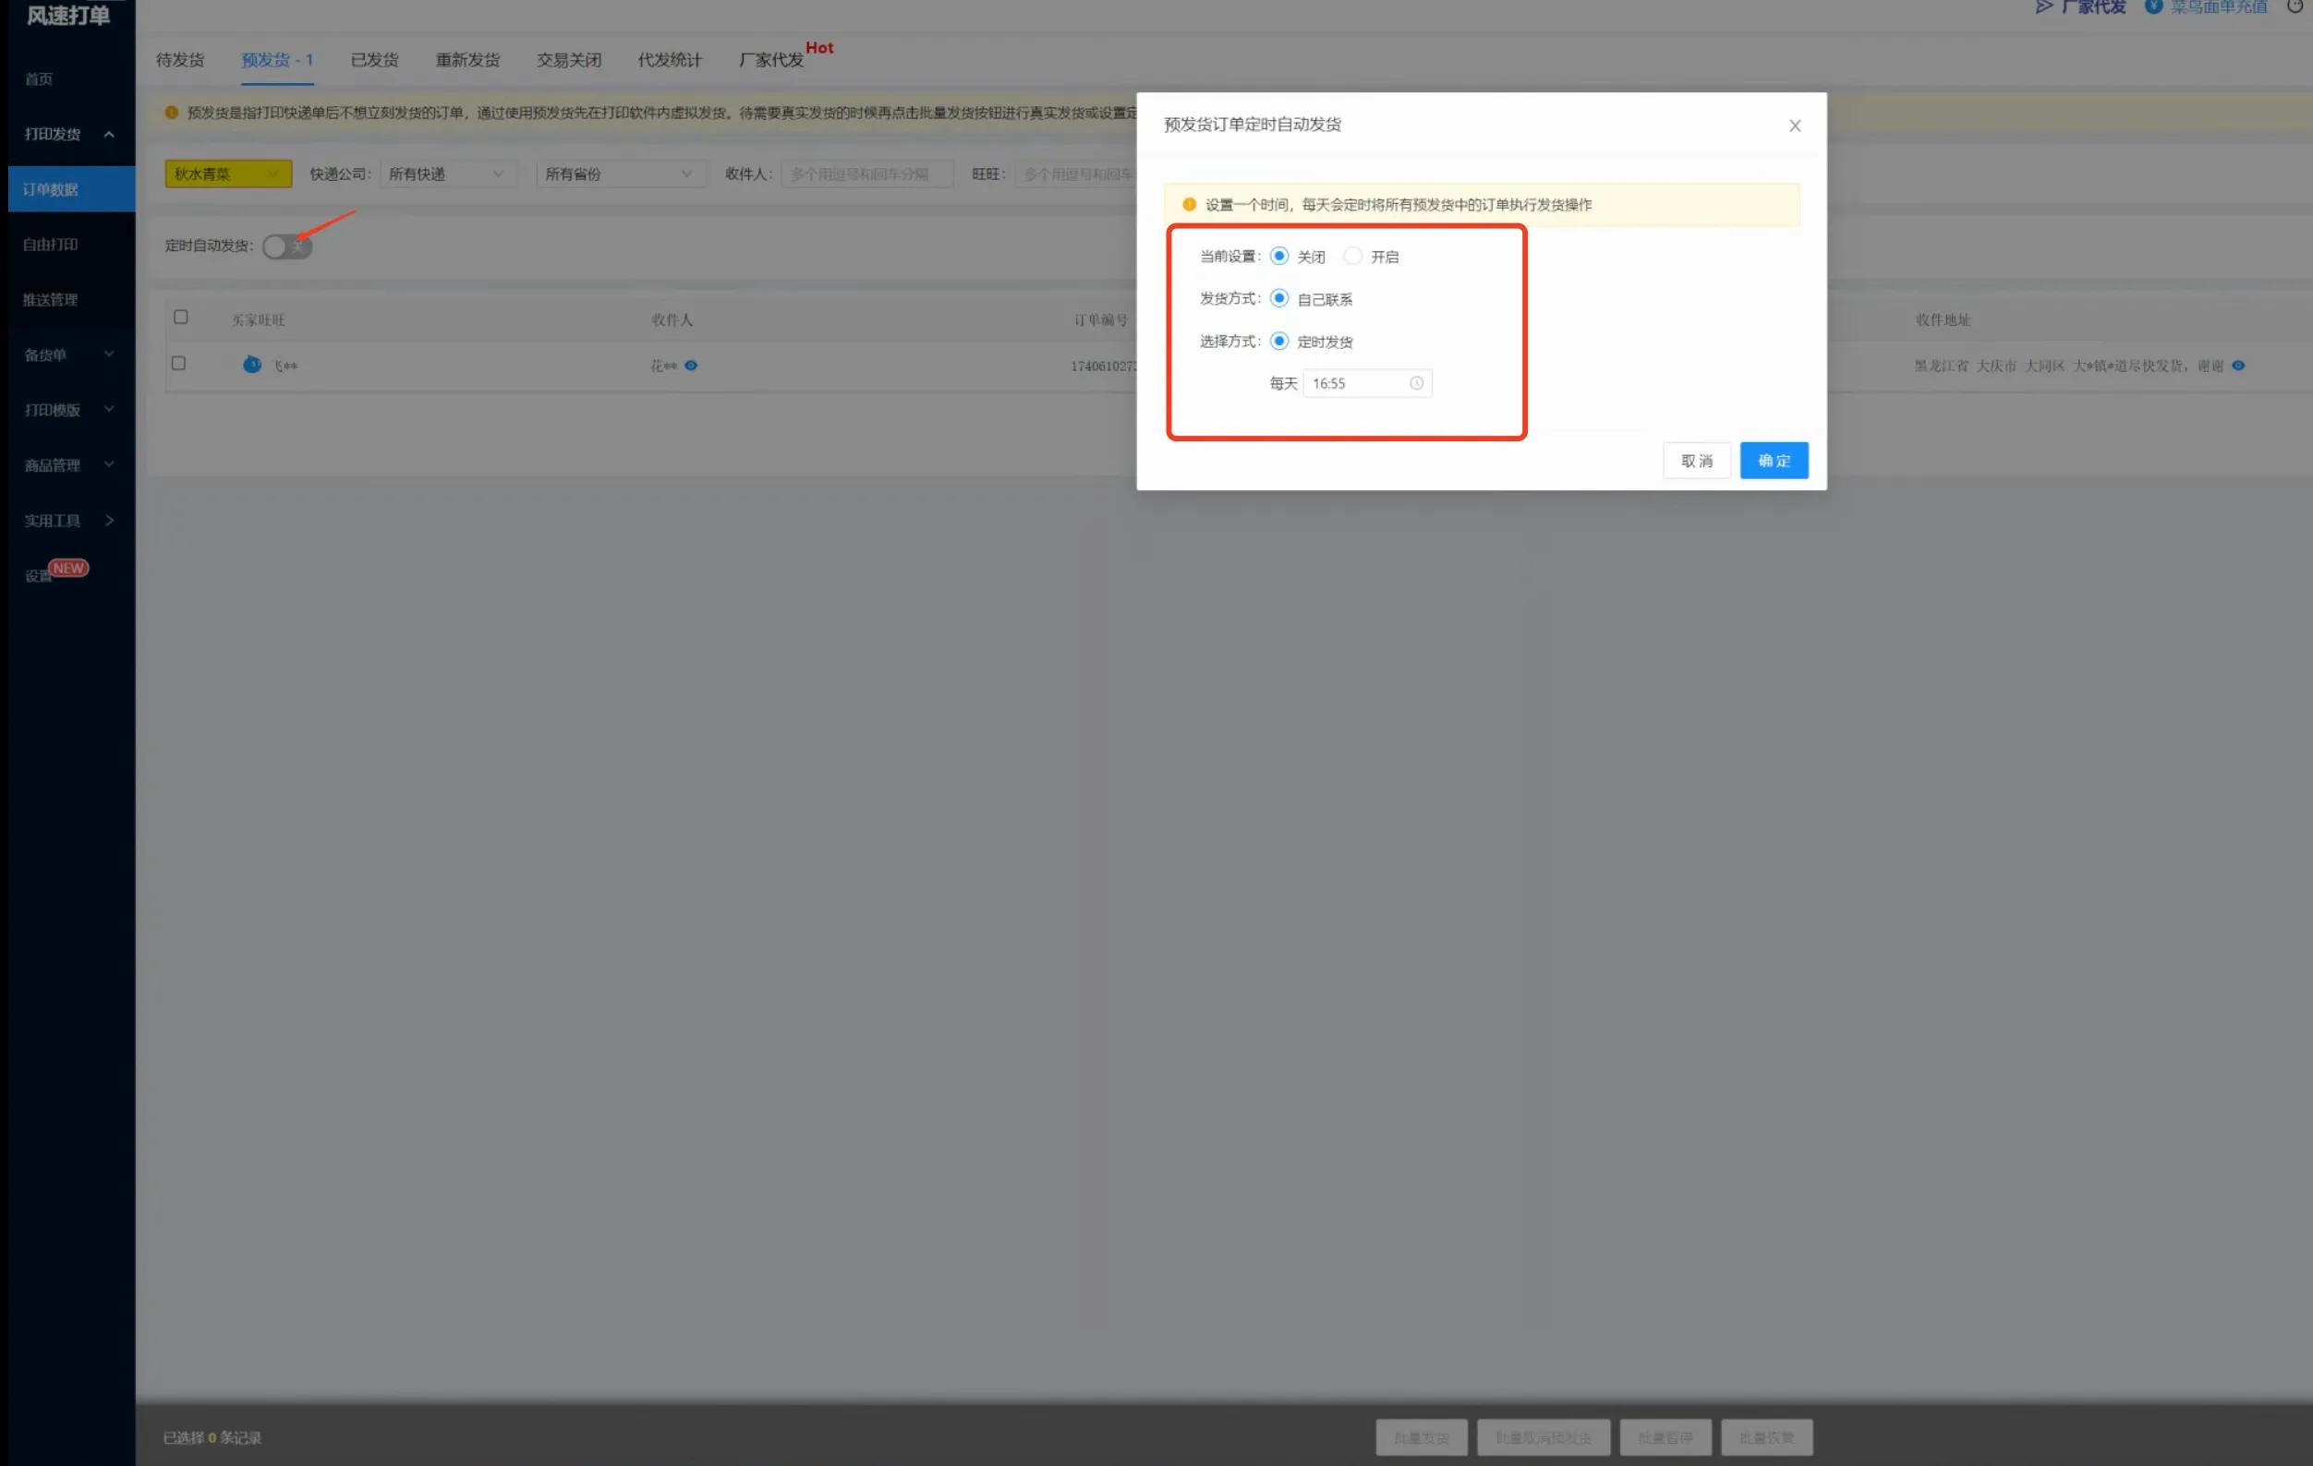Viewport: 2313px width, 1466px height.
Task: Open the 所有省份 province dropdown
Action: click(621, 174)
